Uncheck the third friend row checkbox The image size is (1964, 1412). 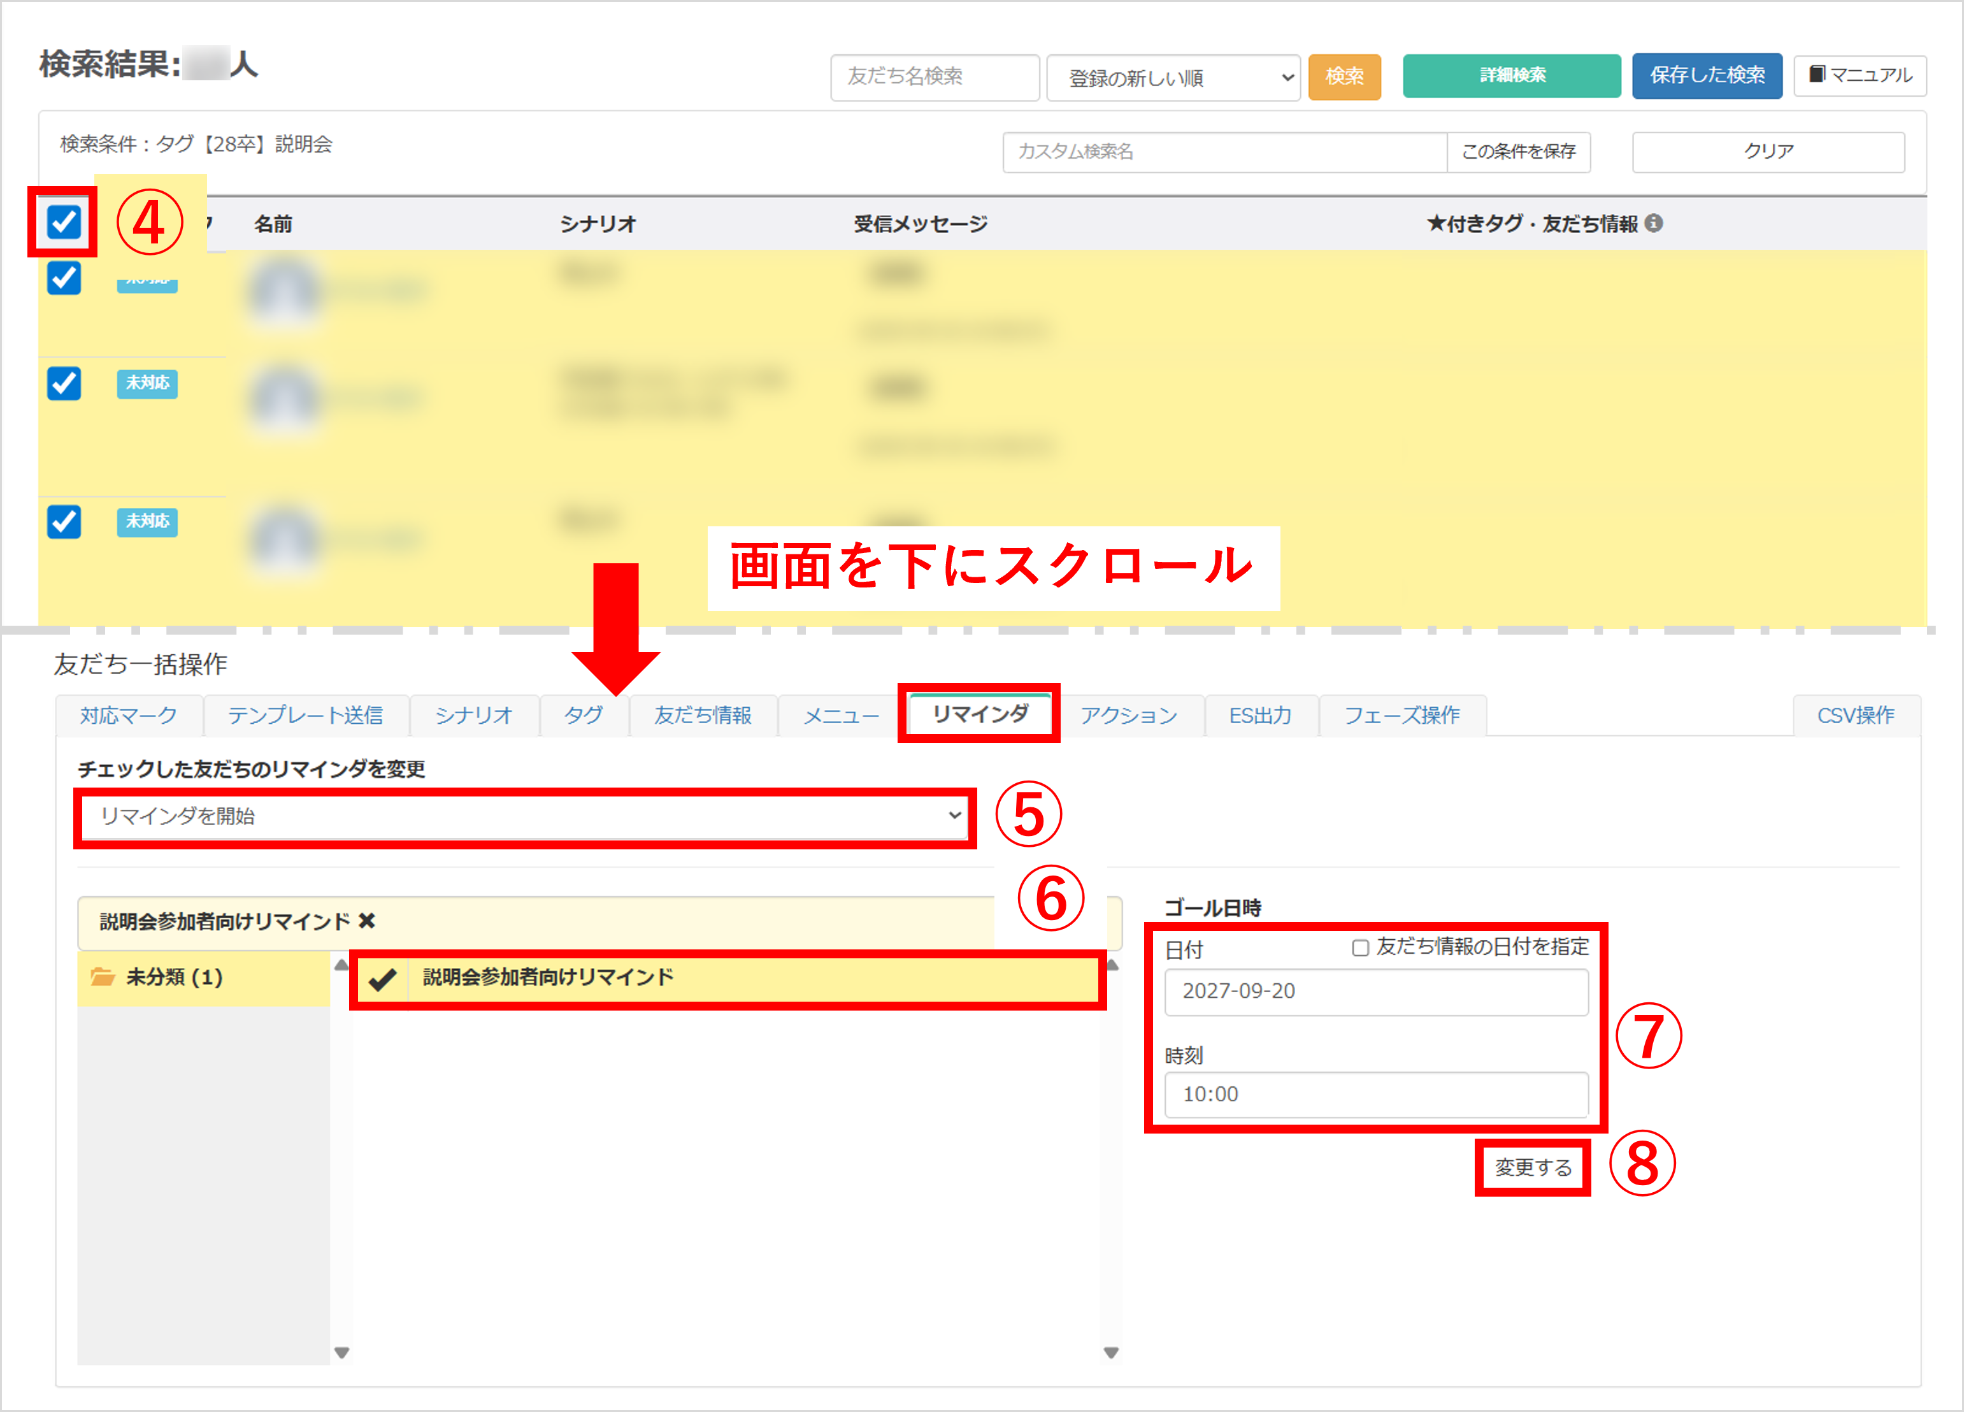(x=64, y=521)
